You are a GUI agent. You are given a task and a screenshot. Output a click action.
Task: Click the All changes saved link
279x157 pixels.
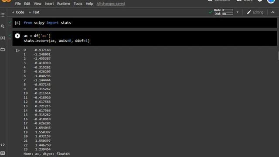point(110,3)
